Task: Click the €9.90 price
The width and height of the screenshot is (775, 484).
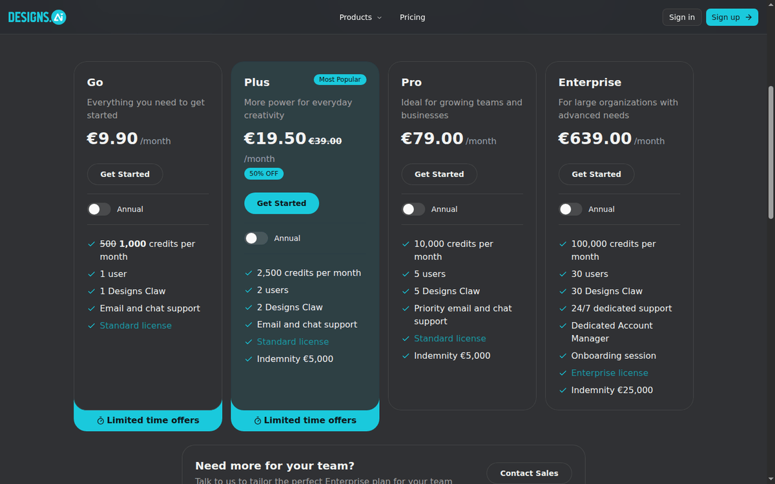Action: 112,139
